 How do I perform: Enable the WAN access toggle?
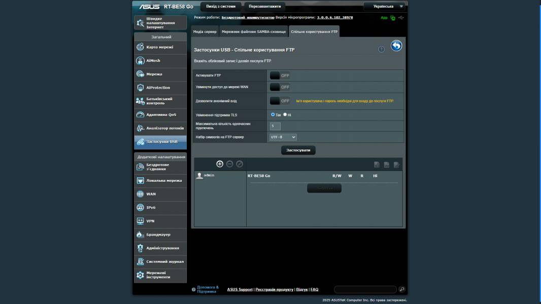(280, 87)
